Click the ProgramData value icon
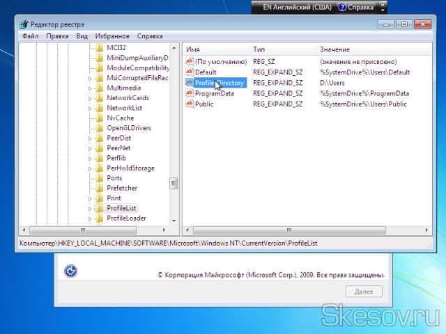 click(x=189, y=93)
